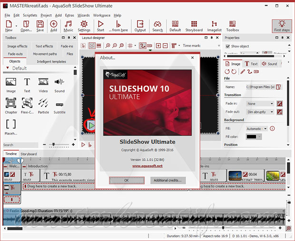
Task: Click the Fade out settings button
Action: [280, 112]
